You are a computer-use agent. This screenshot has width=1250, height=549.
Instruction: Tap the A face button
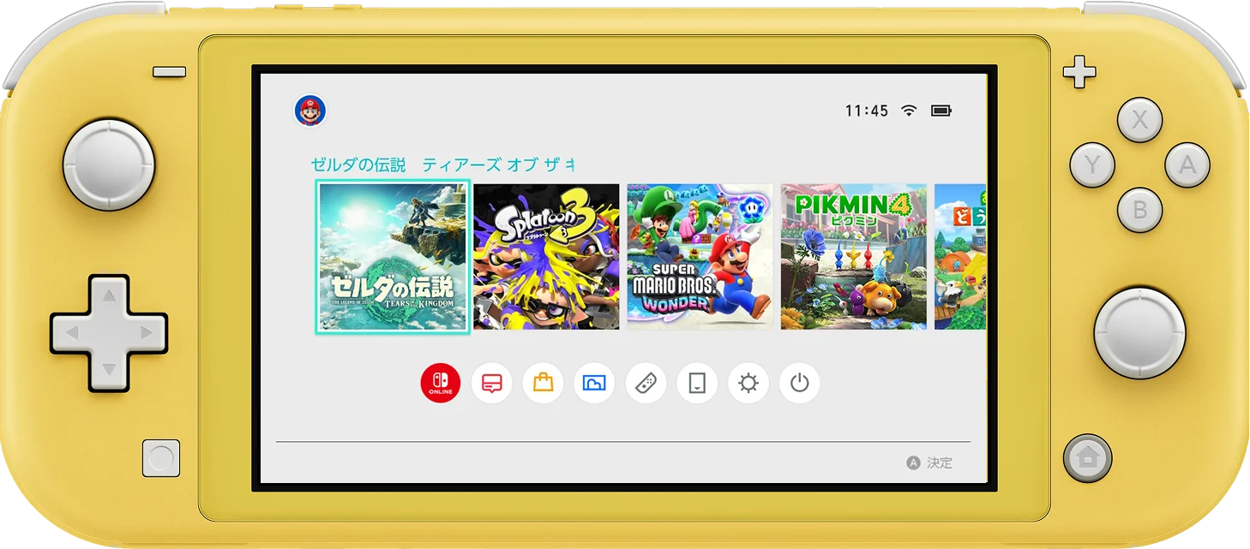1187,165
